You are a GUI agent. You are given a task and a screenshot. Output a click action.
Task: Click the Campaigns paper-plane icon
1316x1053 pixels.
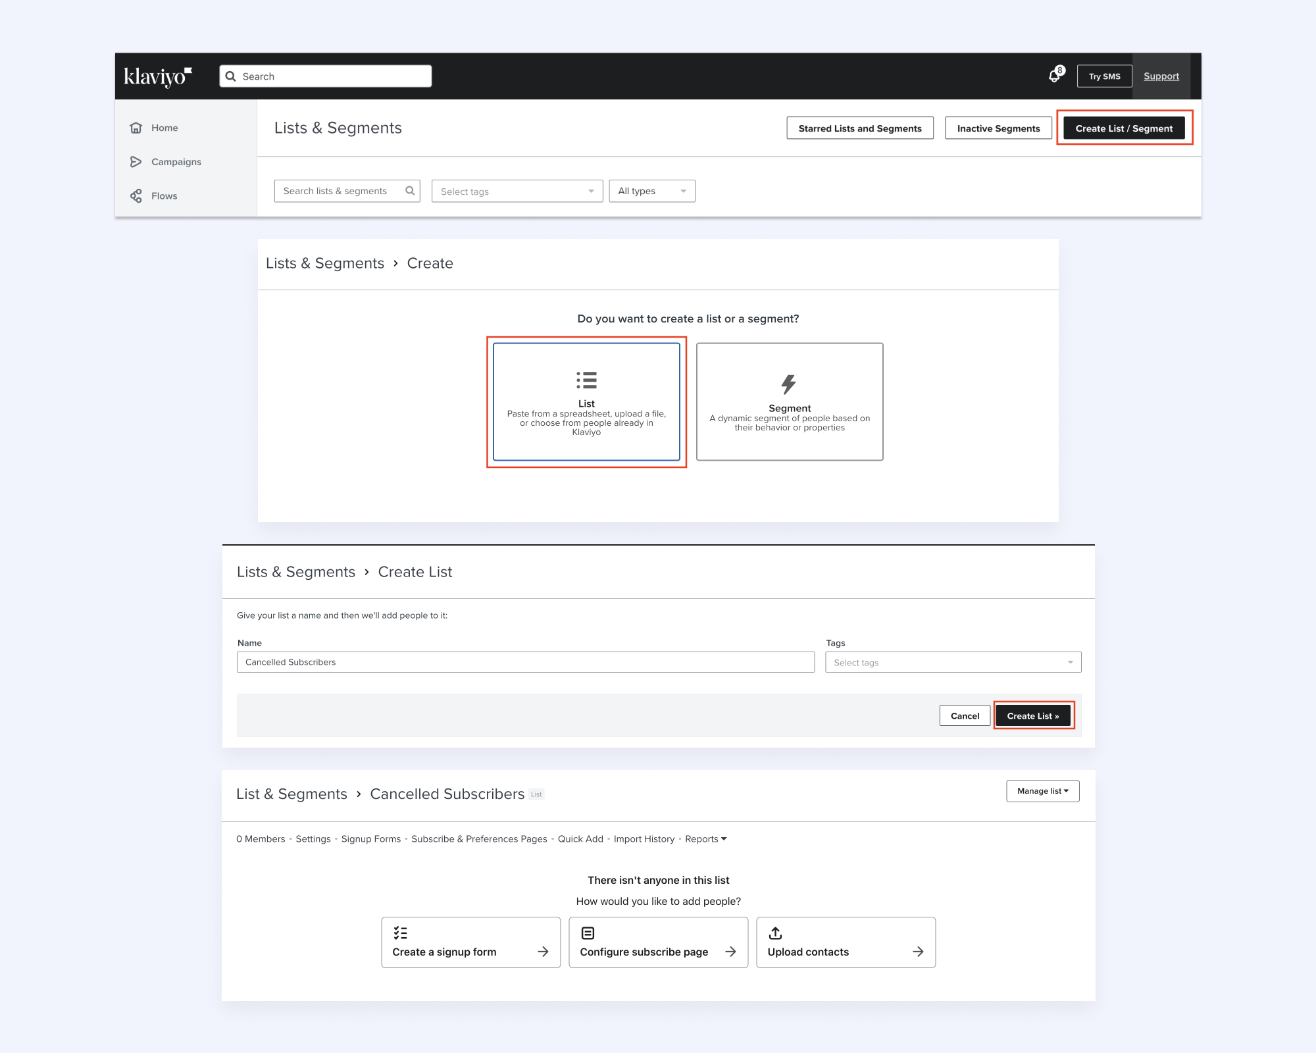pyautogui.click(x=136, y=162)
